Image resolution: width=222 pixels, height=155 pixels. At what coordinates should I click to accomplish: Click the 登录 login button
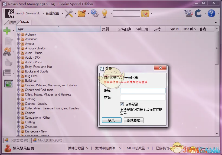112,120
